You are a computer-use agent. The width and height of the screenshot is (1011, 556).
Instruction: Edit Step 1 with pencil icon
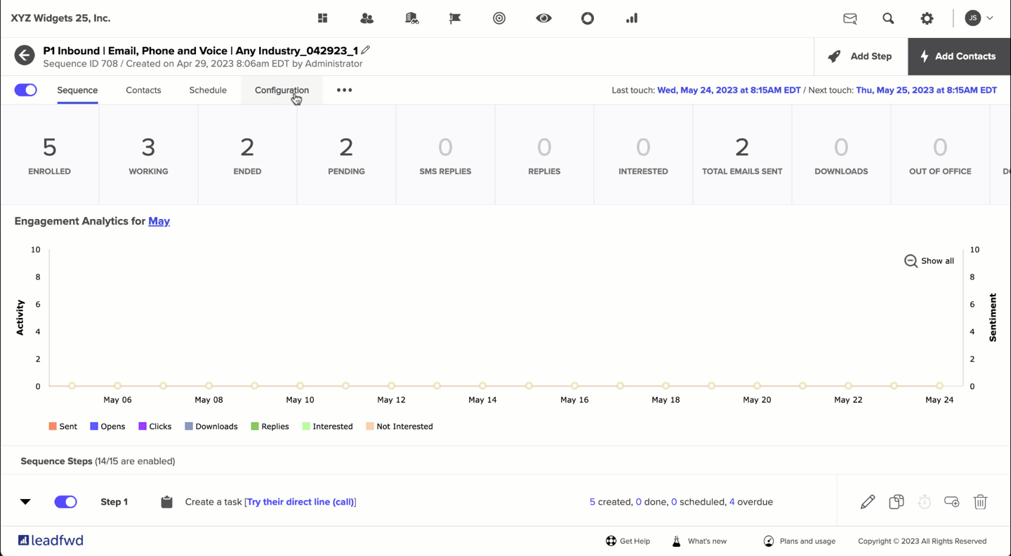[868, 501]
